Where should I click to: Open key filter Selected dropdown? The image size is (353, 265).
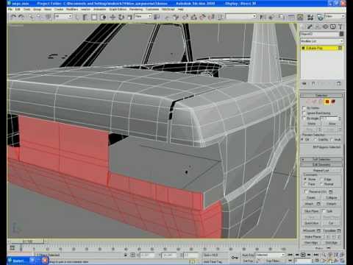[x=270, y=255]
